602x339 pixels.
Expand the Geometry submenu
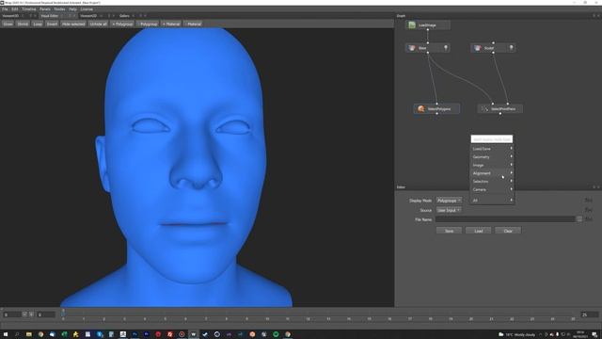click(x=492, y=157)
